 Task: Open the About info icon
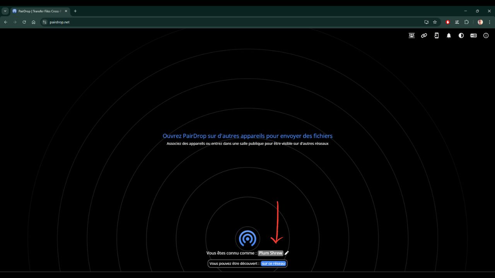pyautogui.click(x=486, y=36)
